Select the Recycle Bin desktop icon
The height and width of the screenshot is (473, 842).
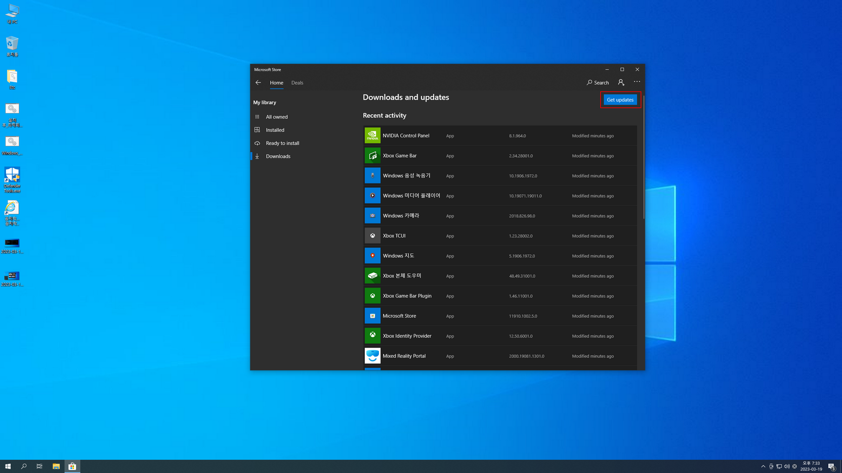[12, 46]
